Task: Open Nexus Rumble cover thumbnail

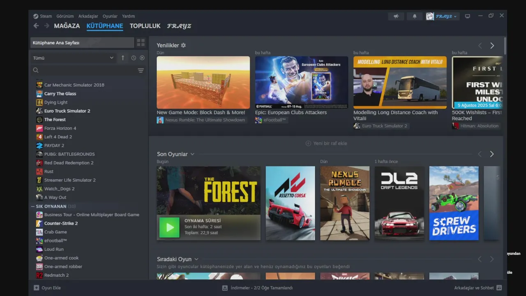Action: click(x=345, y=203)
